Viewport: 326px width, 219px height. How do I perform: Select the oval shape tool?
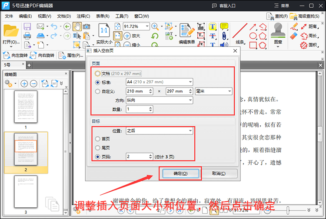point(253,36)
